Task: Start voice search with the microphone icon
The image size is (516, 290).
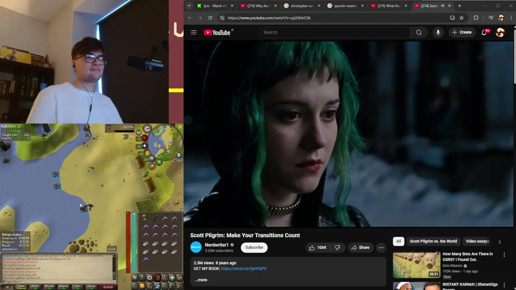Action: (438, 32)
